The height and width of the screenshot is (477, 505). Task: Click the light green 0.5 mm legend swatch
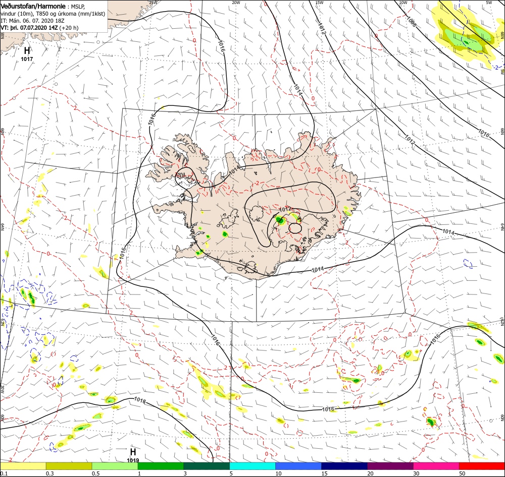point(115,466)
